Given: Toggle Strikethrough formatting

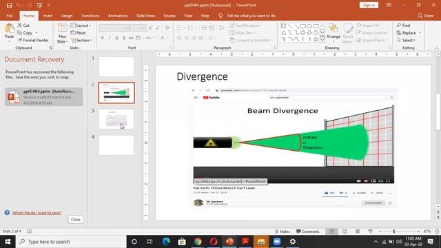Looking at the screenshot, I should [x=131, y=38].
